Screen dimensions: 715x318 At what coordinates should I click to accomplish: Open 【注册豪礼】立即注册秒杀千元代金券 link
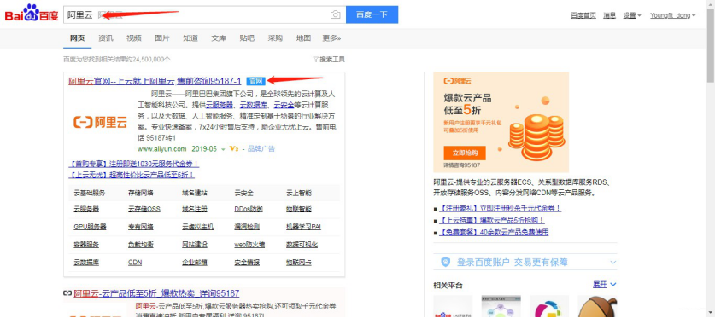click(500, 208)
